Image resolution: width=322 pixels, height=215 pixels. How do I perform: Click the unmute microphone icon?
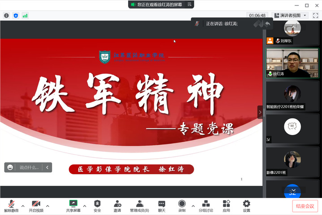tap(11, 204)
